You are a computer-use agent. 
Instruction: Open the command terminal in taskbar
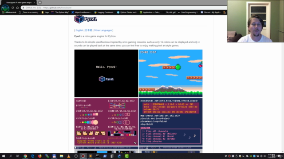(98, 156)
